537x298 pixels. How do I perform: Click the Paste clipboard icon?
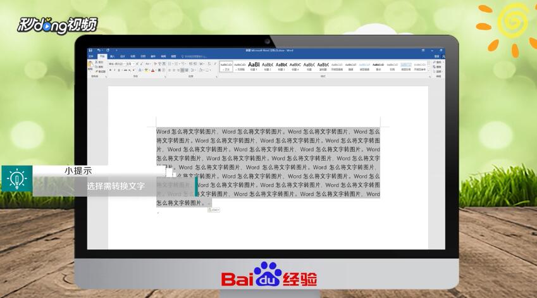90,65
